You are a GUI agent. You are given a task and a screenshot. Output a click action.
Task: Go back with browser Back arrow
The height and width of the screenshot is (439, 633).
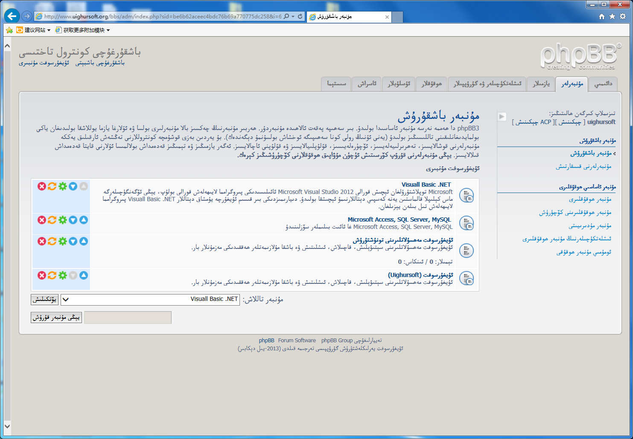(x=12, y=16)
